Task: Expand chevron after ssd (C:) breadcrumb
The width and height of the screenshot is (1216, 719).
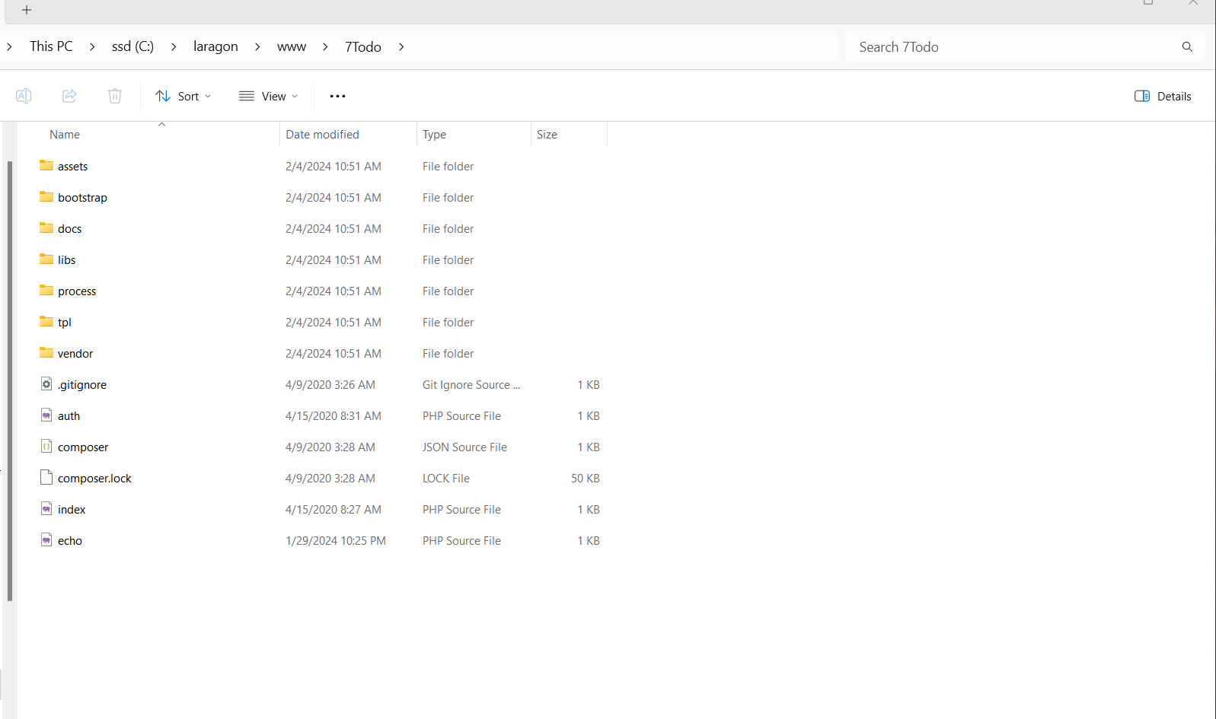Action: (x=174, y=47)
